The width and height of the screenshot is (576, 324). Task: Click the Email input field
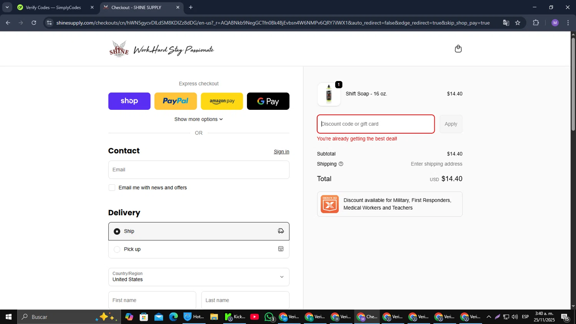coord(199,170)
